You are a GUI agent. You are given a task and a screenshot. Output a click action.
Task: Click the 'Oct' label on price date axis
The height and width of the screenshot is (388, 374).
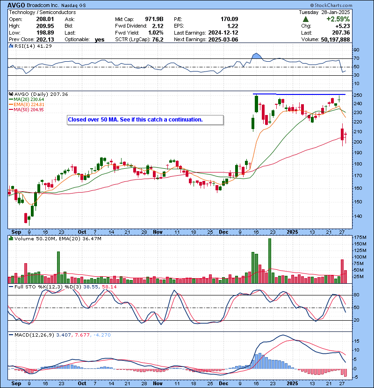pyautogui.click(x=82, y=232)
